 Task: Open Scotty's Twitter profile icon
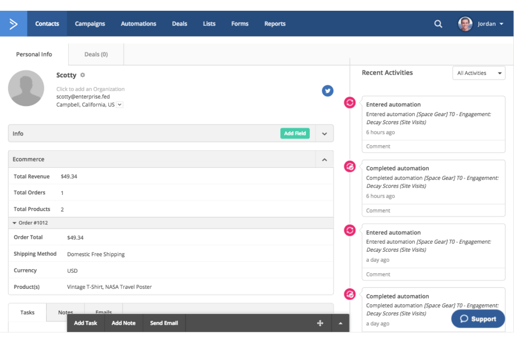point(327,91)
